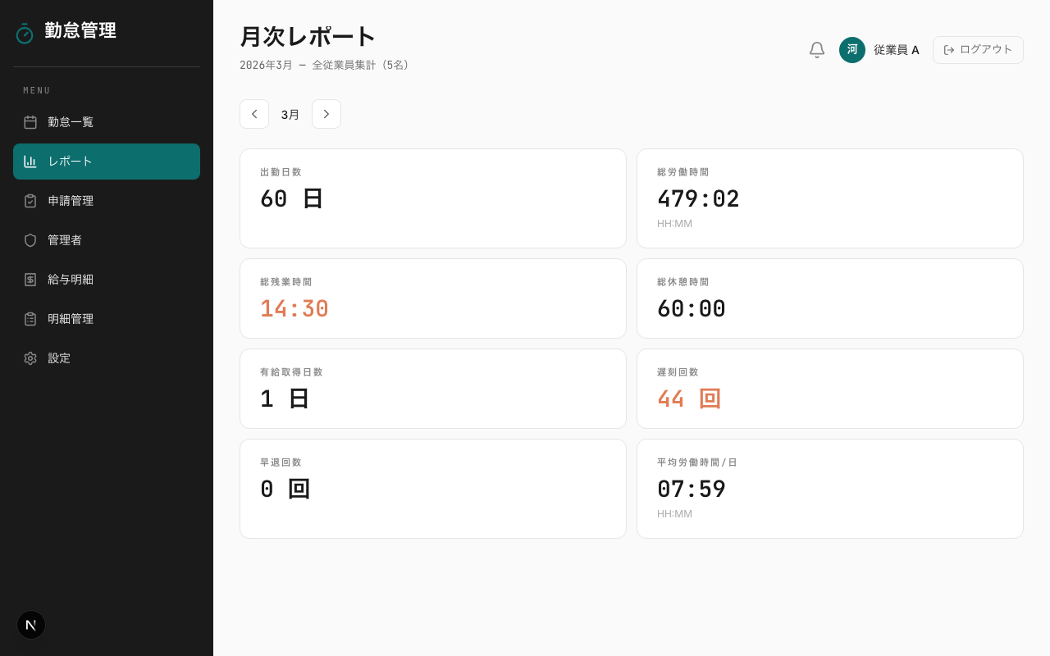This screenshot has height=656, width=1050.
Task: Click the 総労働時間 479:02 card
Action: 830,198
